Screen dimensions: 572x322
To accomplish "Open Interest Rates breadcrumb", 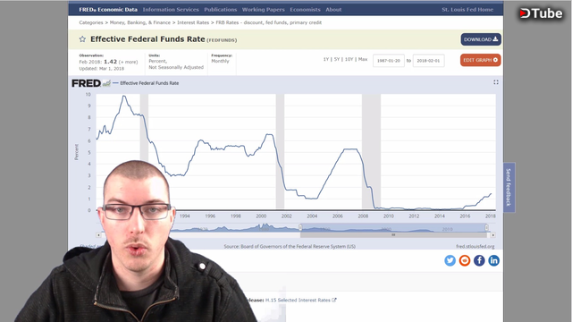I will 193,22.
